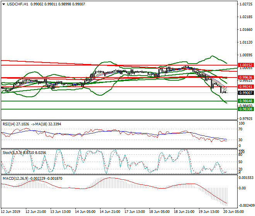Click the green 0.98648 support level label
Image resolution: width=255 pixels, height=216 pixels.
pos(246,101)
